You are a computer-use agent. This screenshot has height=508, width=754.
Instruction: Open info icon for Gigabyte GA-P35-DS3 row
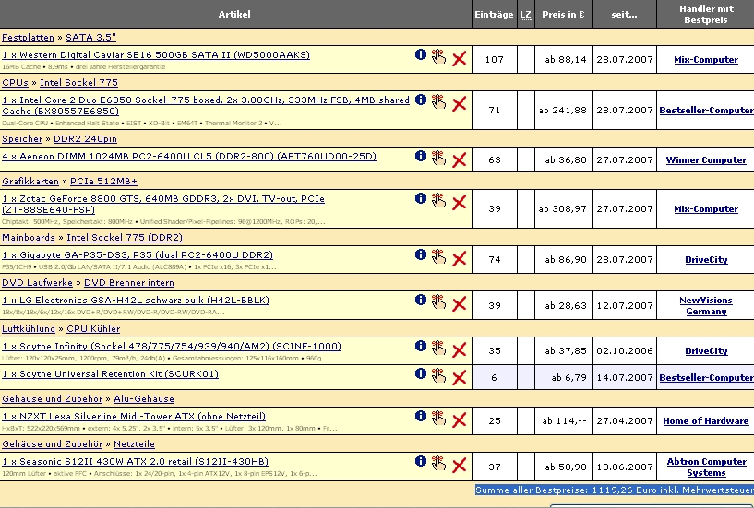coord(421,254)
